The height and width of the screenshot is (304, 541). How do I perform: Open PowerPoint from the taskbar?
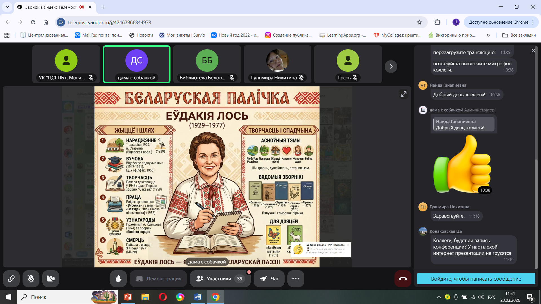click(x=128, y=297)
